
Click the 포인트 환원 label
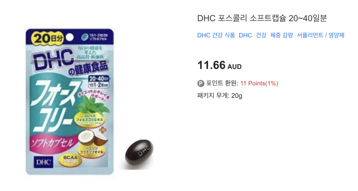point(222,83)
